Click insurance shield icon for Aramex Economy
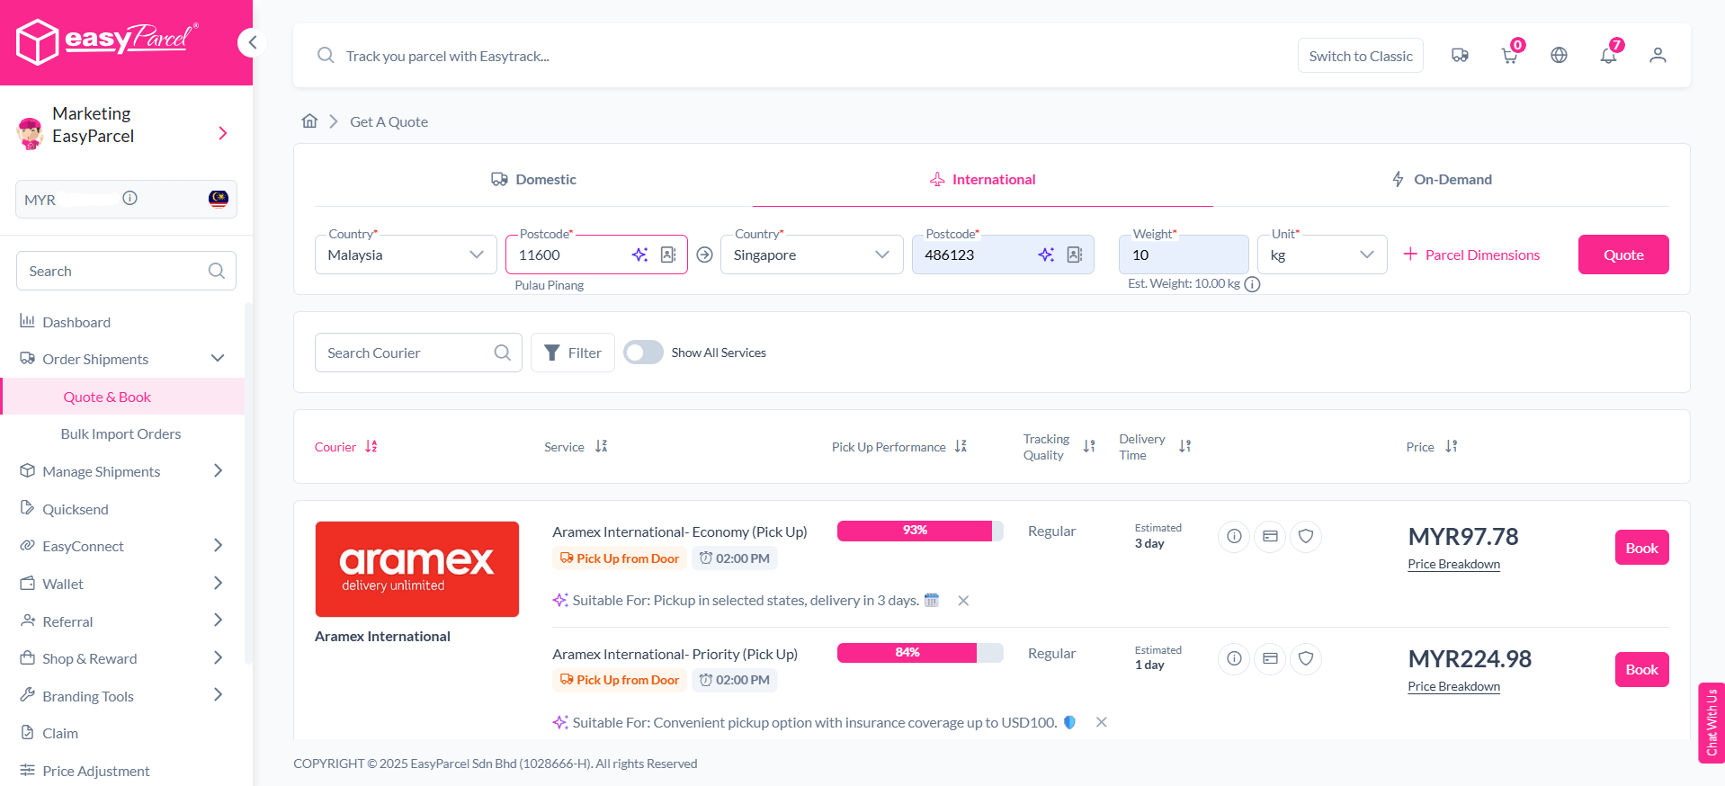1725x786 pixels. [x=1306, y=537]
